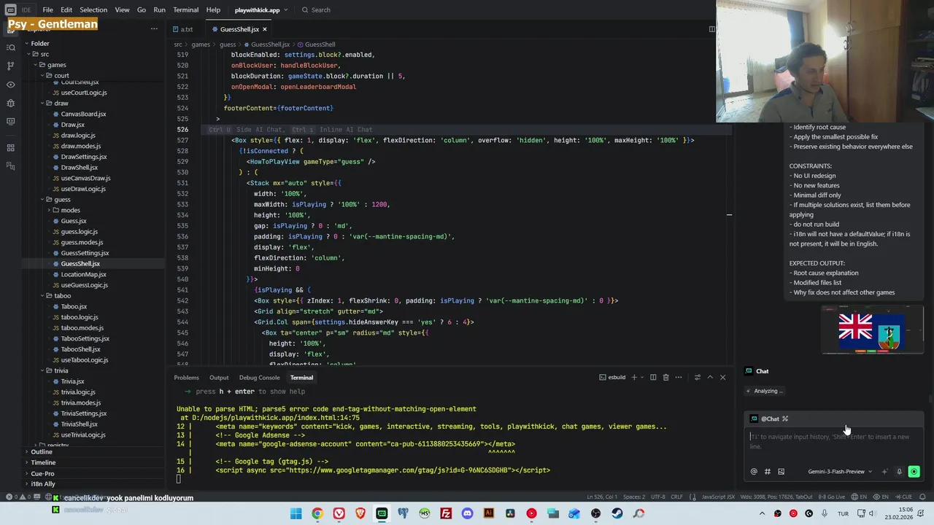Click the flag thumbnail in chat

tap(873, 329)
